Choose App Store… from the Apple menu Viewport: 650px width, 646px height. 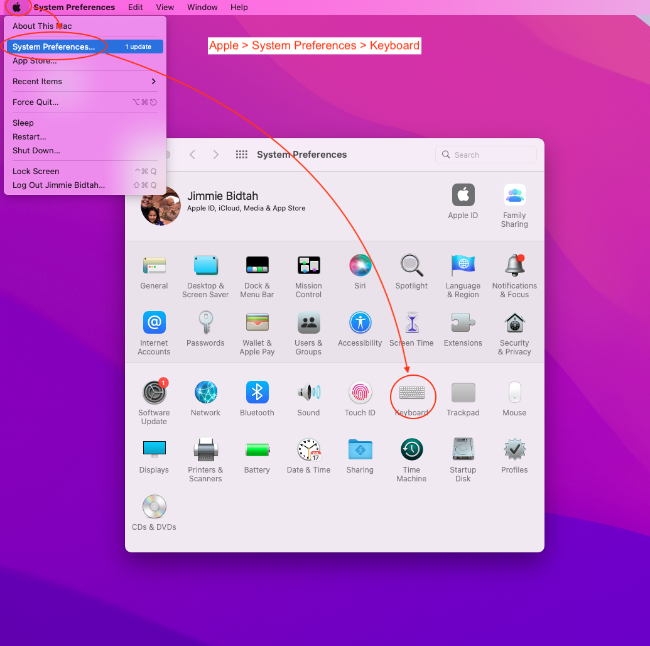(85, 60)
